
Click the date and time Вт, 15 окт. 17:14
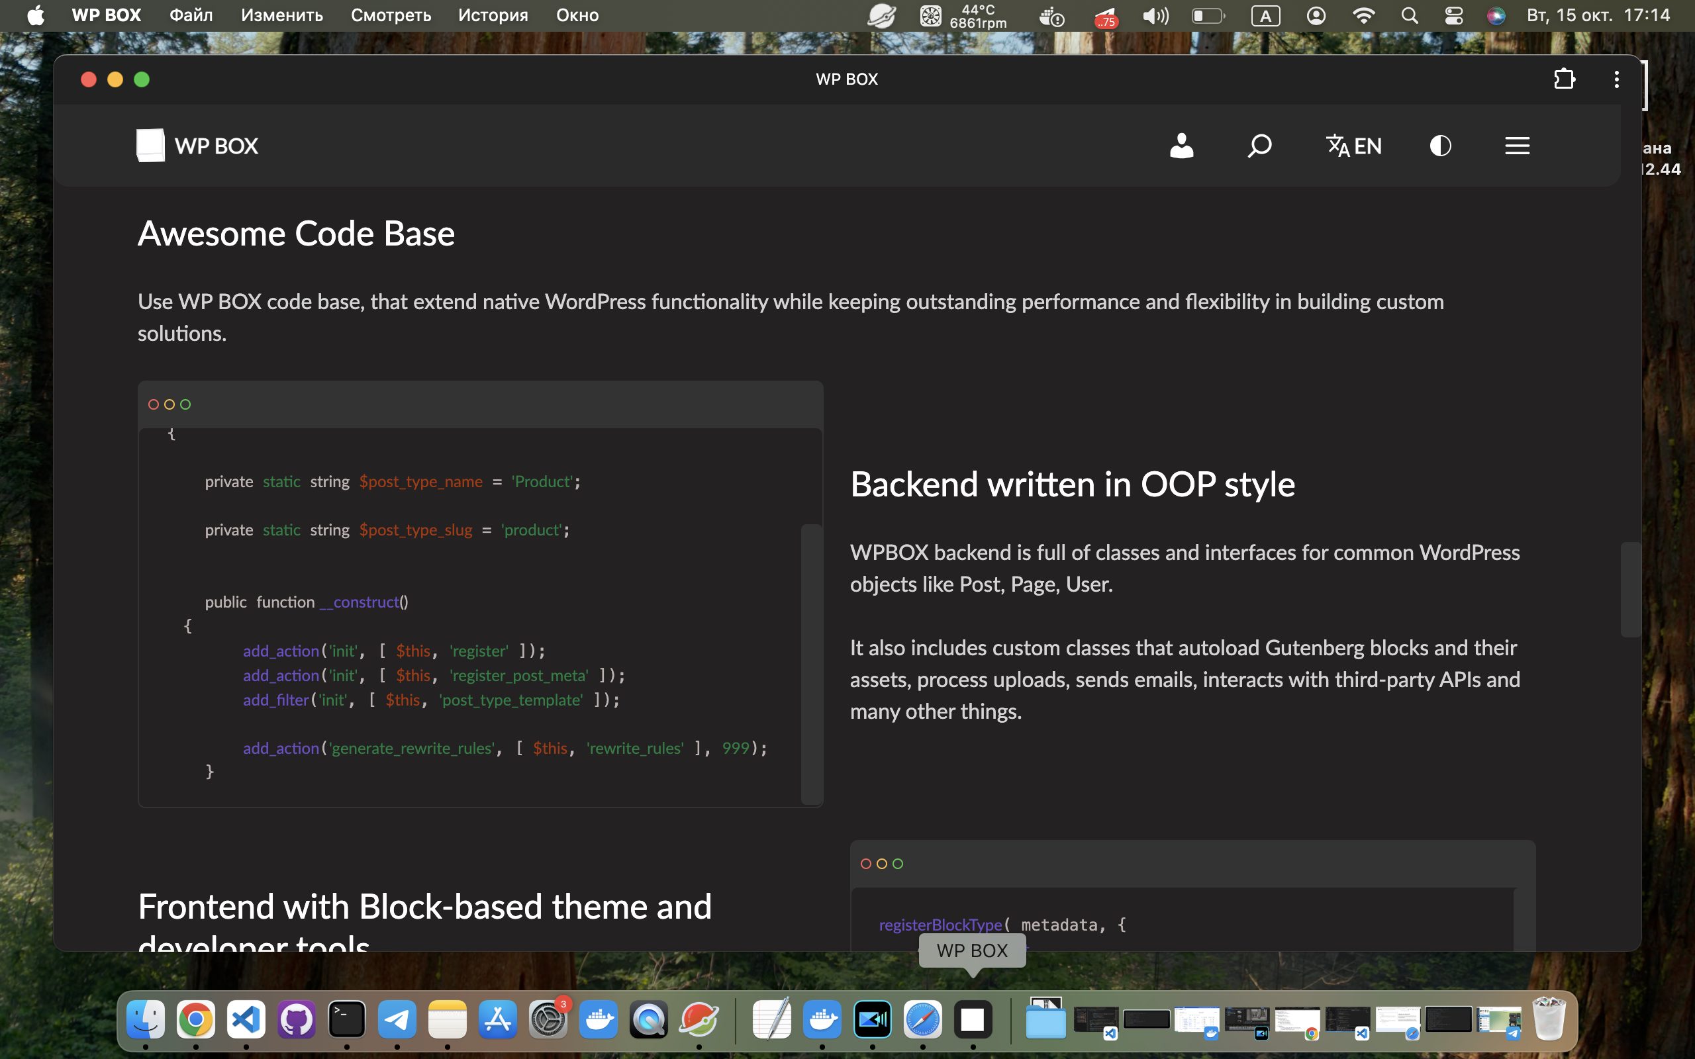[1598, 15]
